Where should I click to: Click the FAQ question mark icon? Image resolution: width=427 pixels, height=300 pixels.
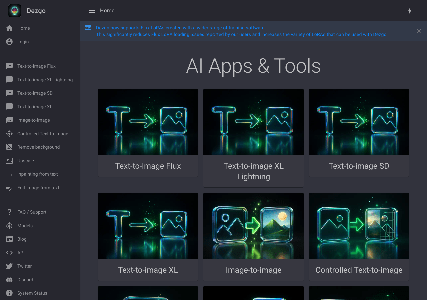click(9, 212)
